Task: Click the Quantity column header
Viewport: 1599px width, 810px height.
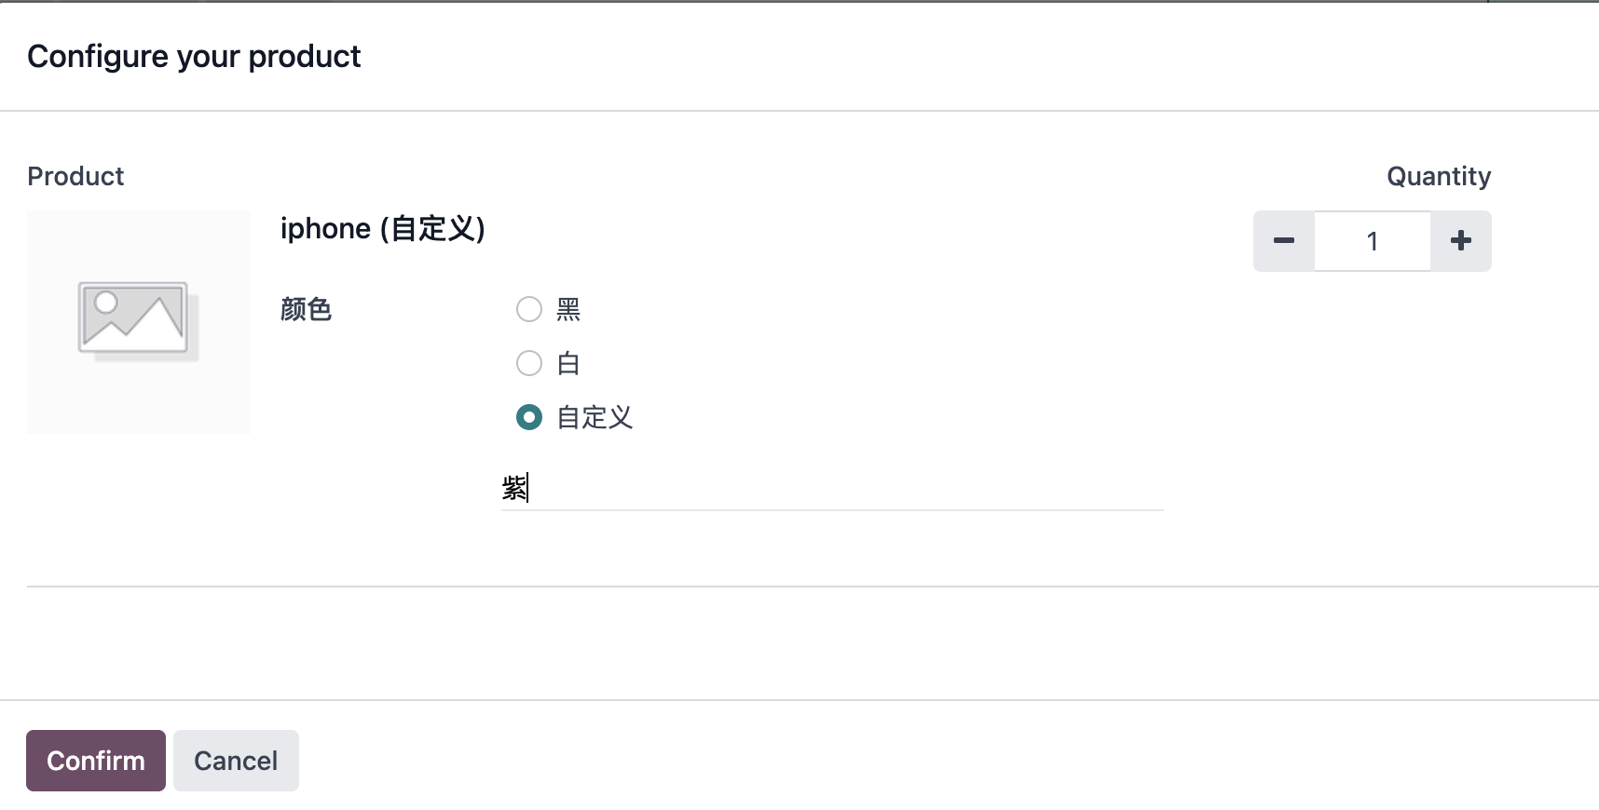Action: point(1439,176)
